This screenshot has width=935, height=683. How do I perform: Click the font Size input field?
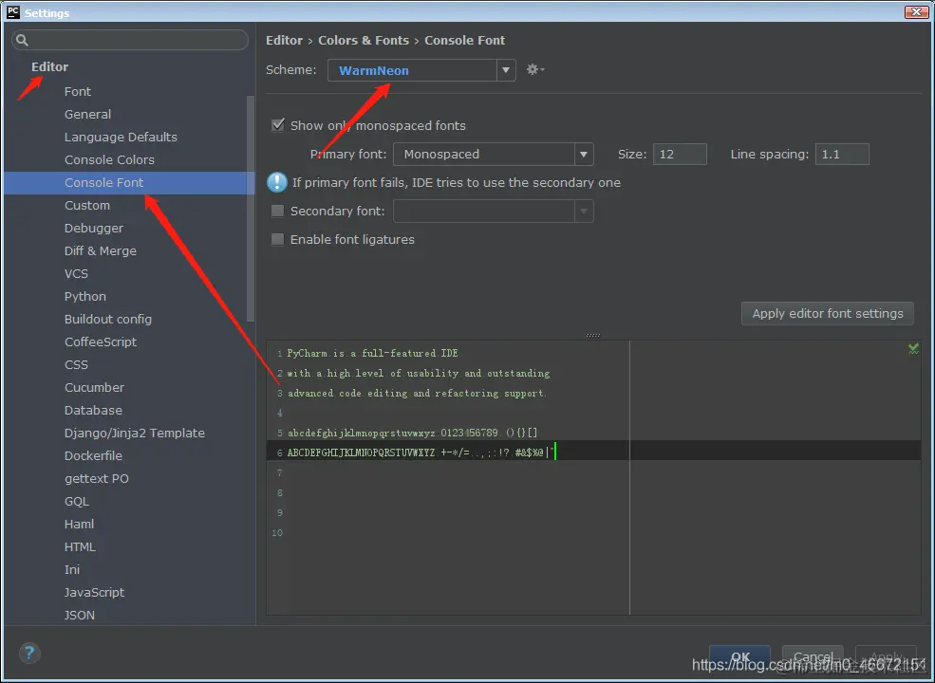click(x=680, y=155)
